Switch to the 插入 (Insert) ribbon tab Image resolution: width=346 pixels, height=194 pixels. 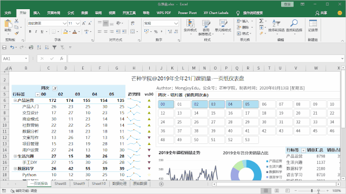[37, 13]
